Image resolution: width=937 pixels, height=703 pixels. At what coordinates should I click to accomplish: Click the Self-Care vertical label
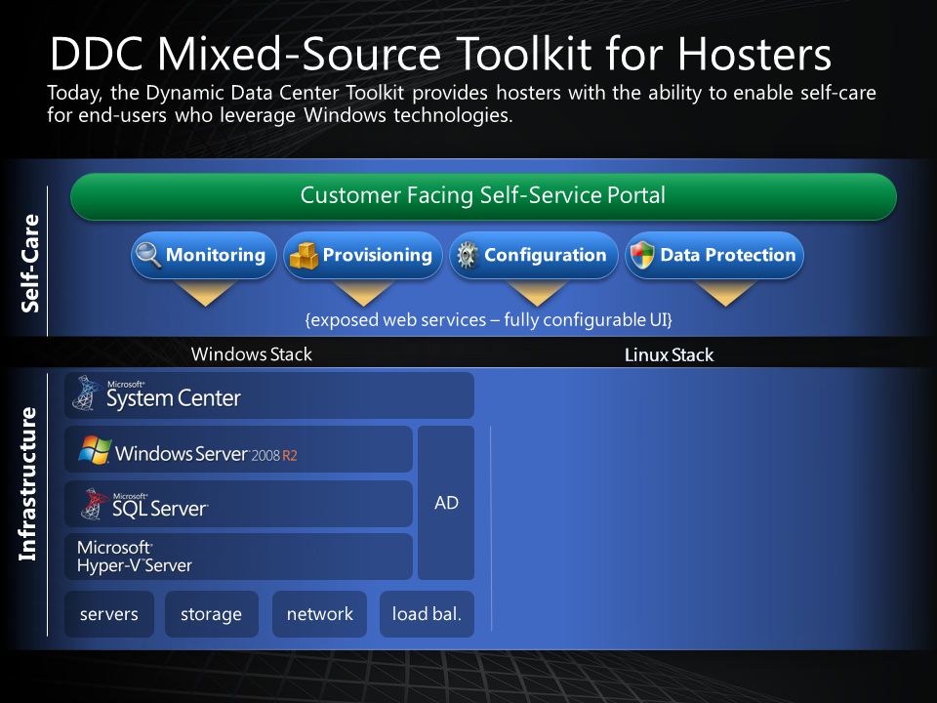click(x=30, y=263)
